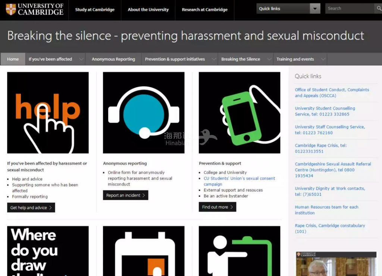Open the Study at Cambridge menu
This screenshot has width=382, height=276.
tap(95, 10)
